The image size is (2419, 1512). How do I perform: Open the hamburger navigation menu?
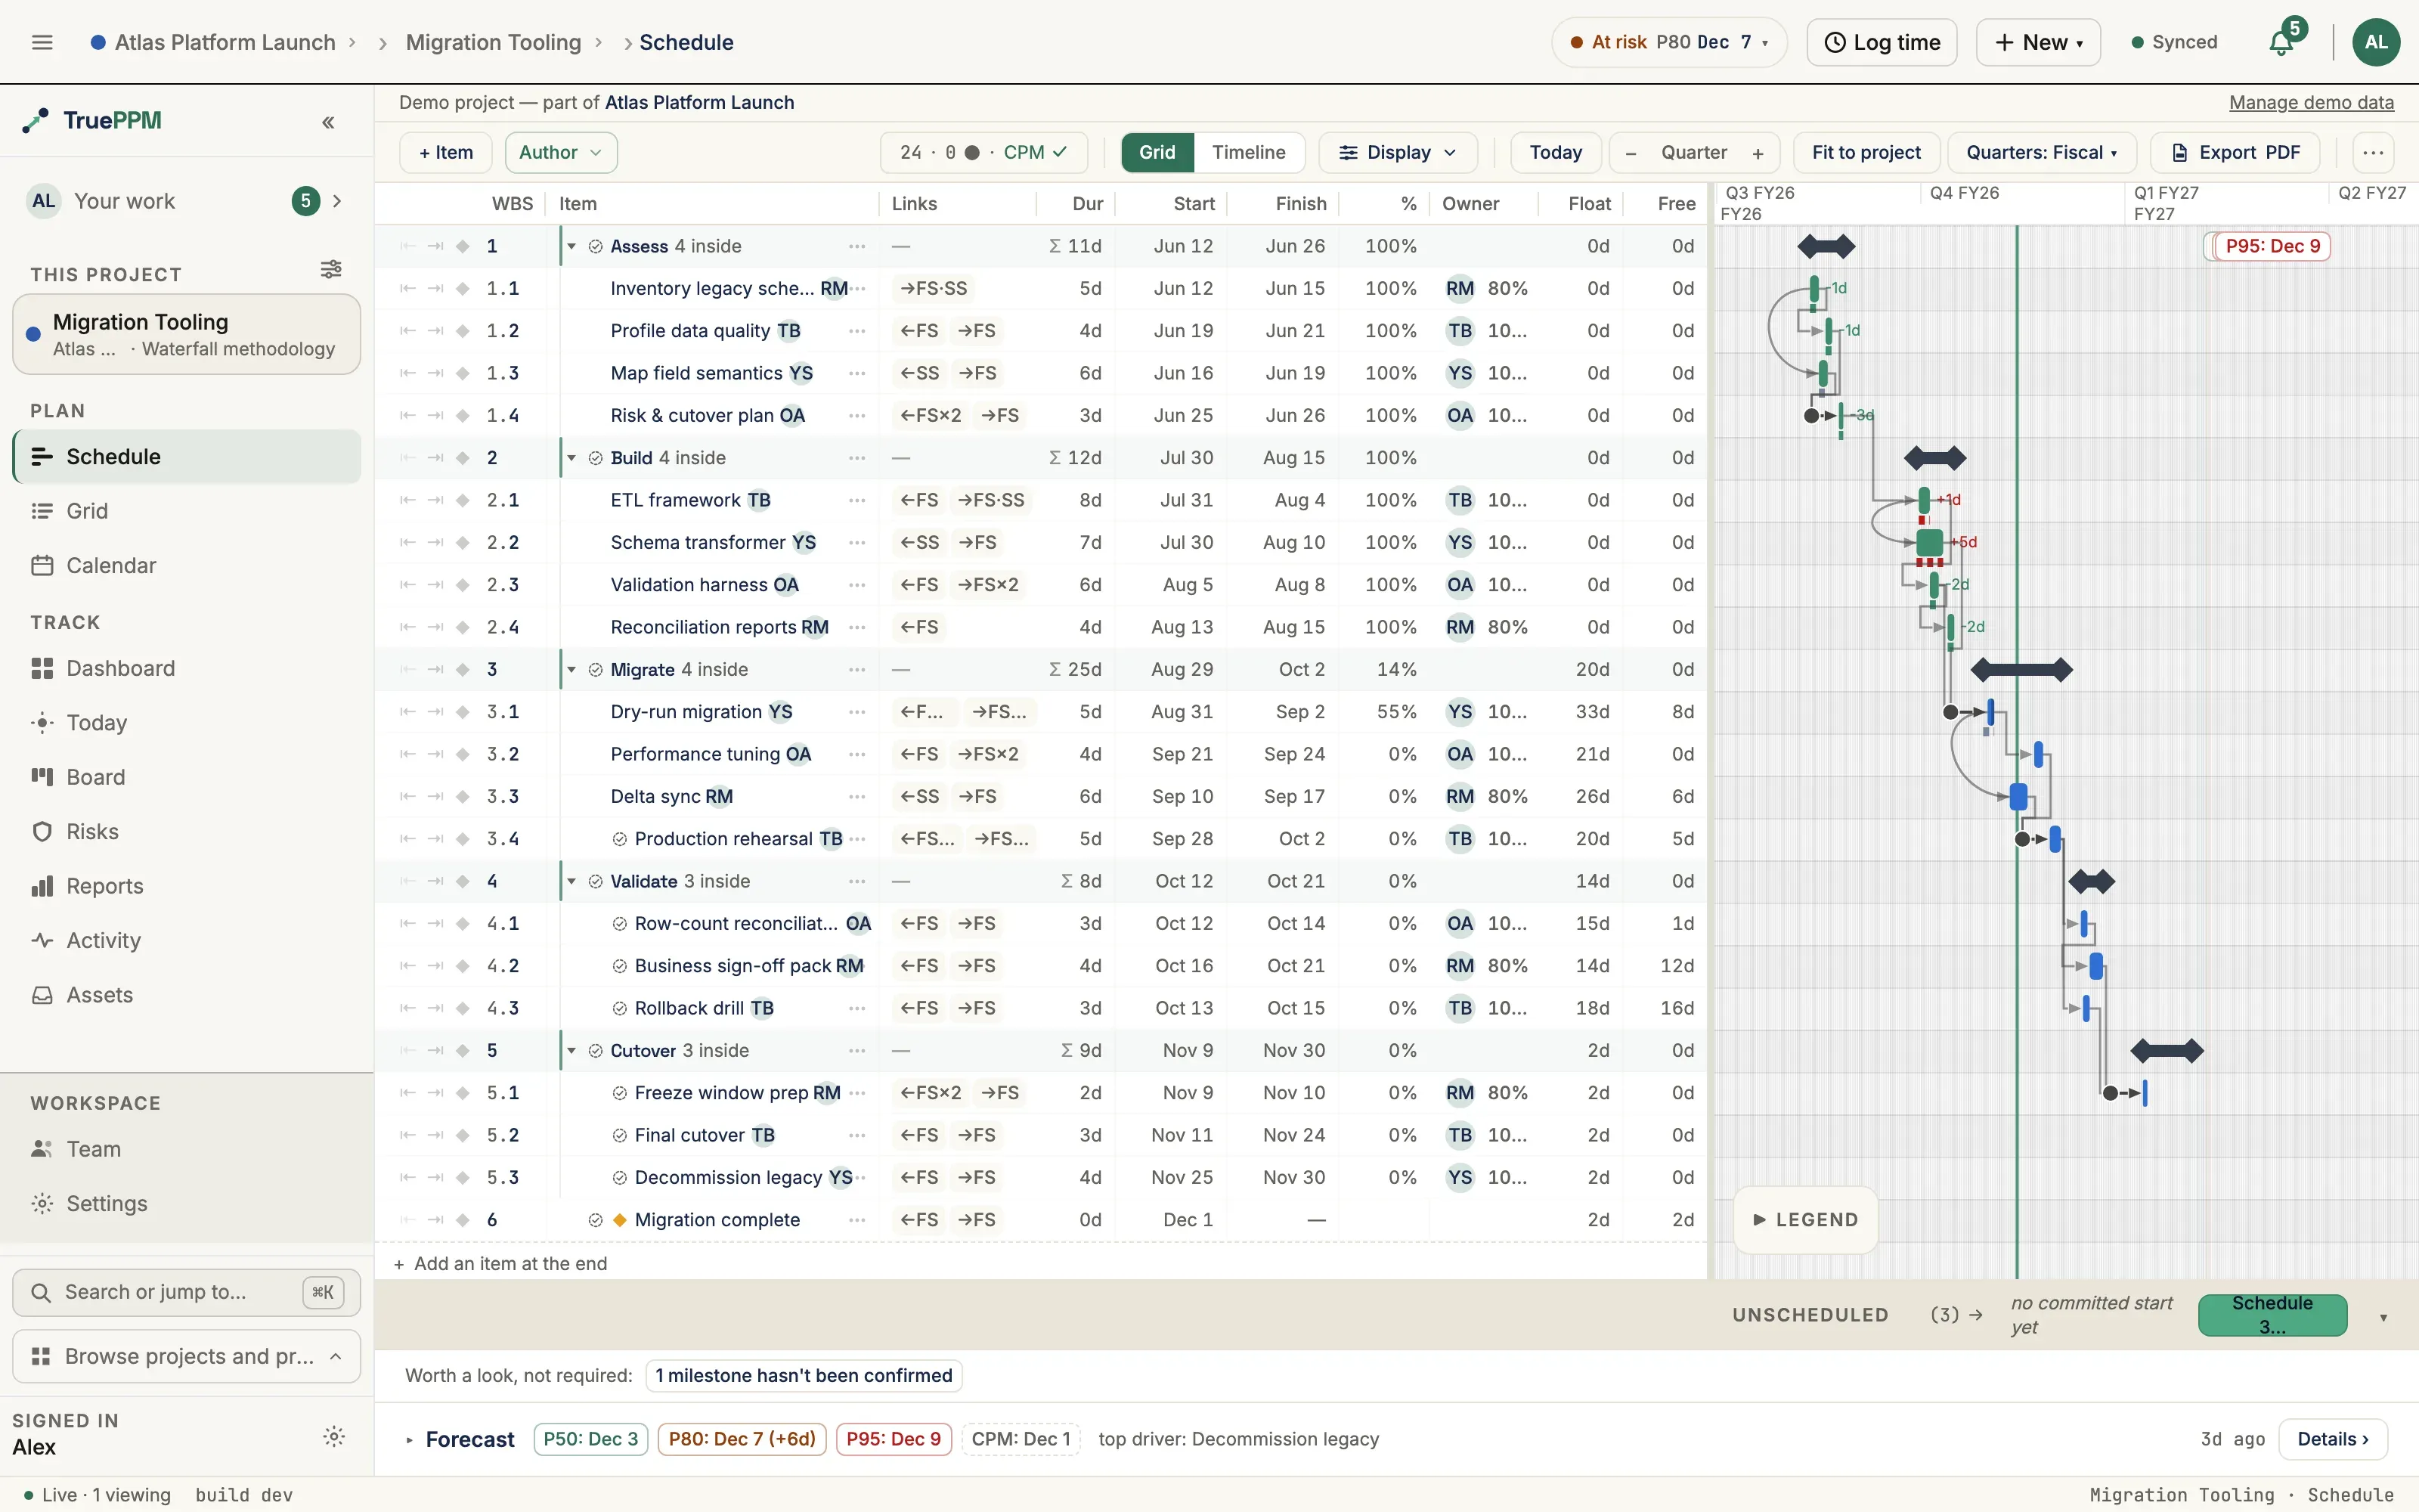coord(42,42)
